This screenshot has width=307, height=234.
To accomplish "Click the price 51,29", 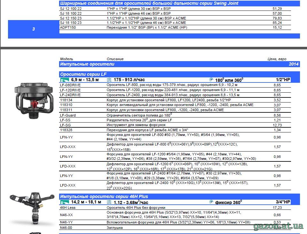I will click(x=277, y=9).
